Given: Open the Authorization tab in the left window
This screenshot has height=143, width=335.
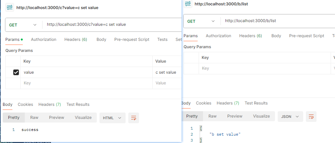Looking at the screenshot, I should pyautogui.click(x=44, y=40).
